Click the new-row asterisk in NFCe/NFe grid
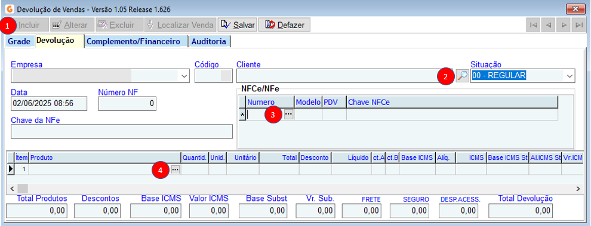This screenshot has width=591, height=226. [242, 114]
